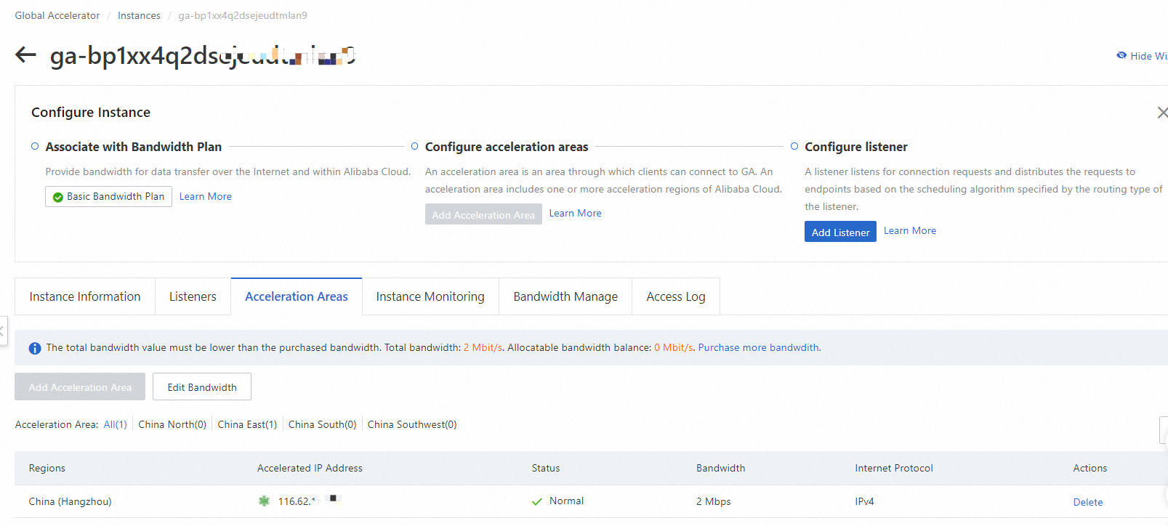This screenshot has width=1168, height=526.
Task: Click the Internet Protocol column header
Action: point(894,468)
